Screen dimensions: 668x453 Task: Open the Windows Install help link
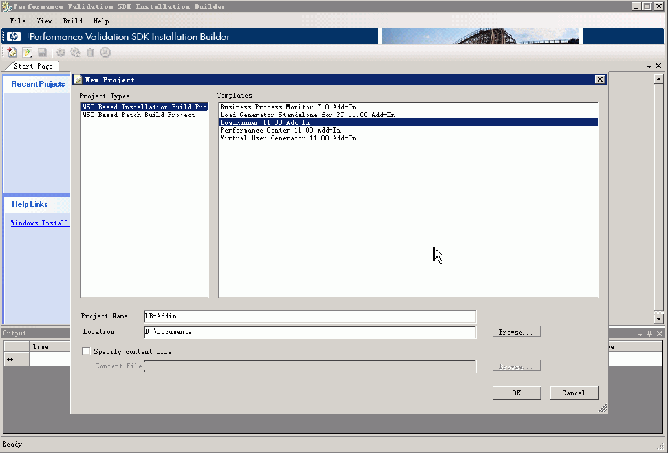coord(39,223)
